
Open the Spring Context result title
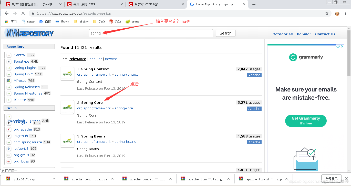(95, 69)
